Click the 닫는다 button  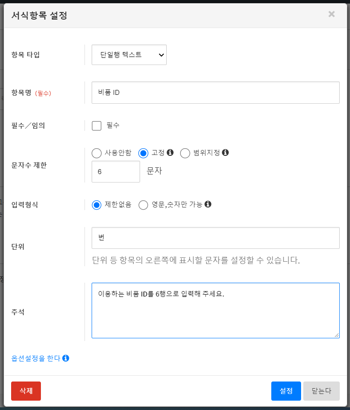321,391
